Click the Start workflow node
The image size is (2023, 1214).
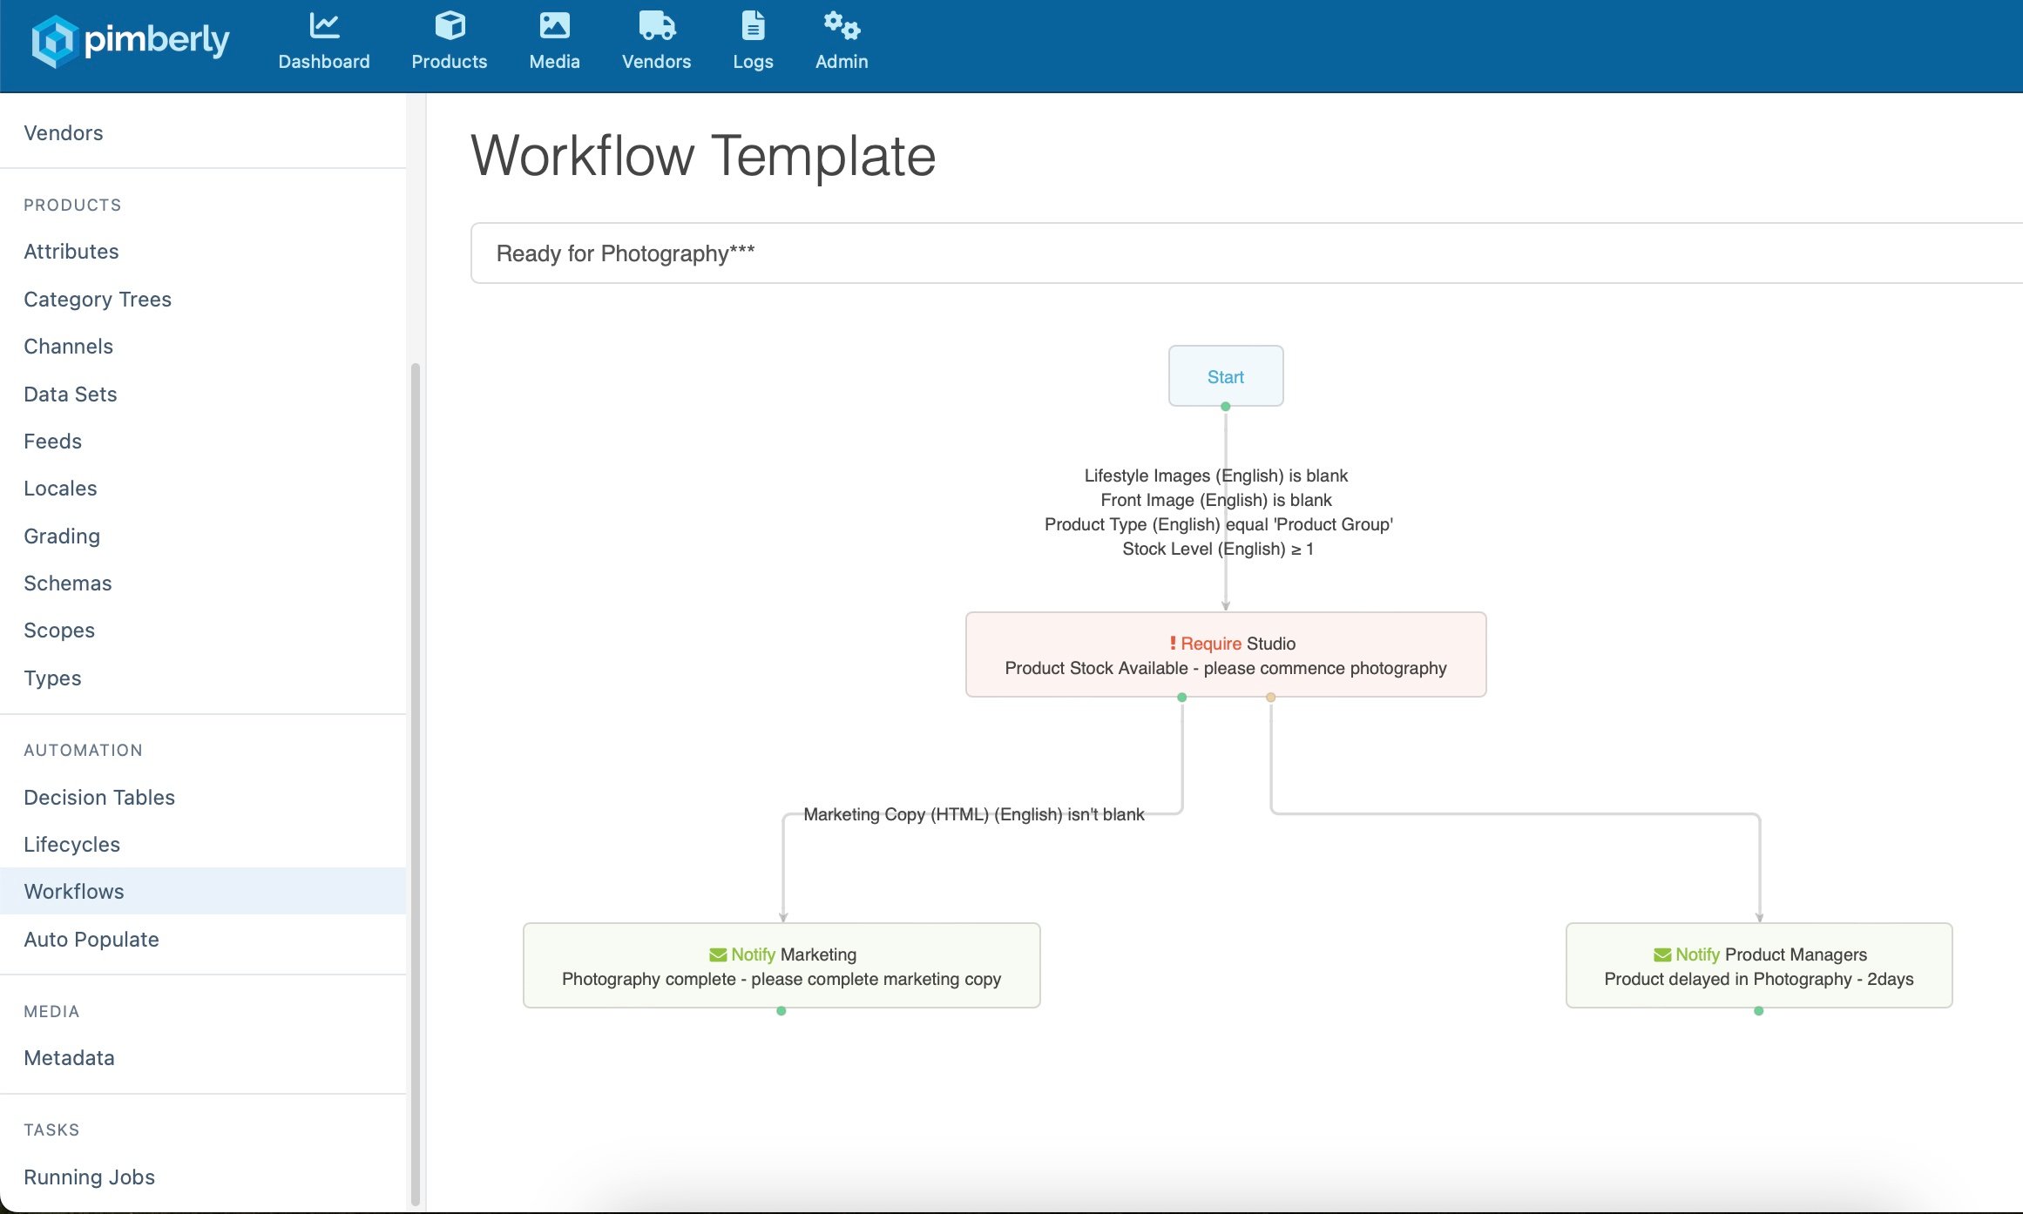tap(1225, 376)
